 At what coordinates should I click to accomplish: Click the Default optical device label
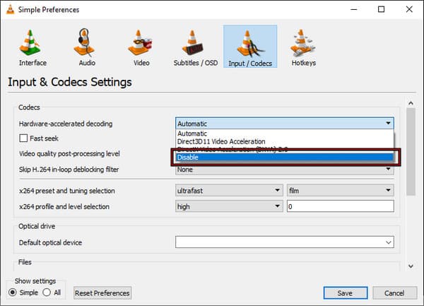point(50,242)
